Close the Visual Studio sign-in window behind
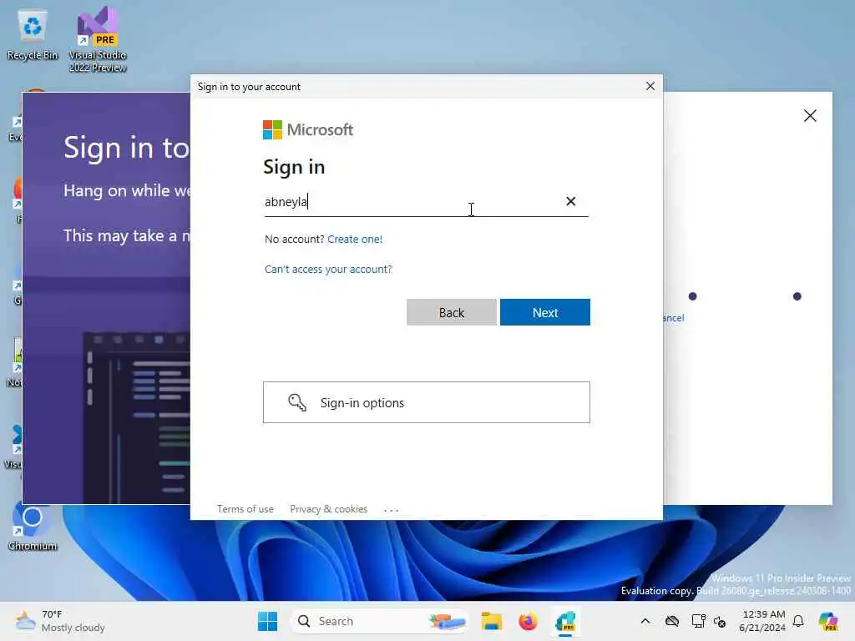The width and height of the screenshot is (855, 641). [810, 115]
